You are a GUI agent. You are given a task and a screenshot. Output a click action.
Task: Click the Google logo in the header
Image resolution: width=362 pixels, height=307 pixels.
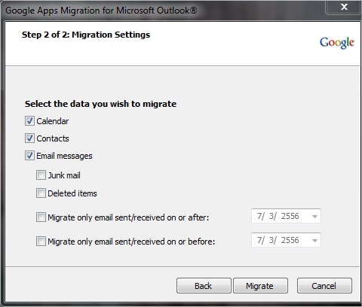coord(337,43)
